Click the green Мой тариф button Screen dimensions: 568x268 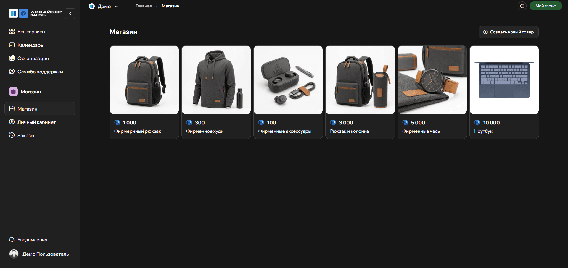point(546,6)
